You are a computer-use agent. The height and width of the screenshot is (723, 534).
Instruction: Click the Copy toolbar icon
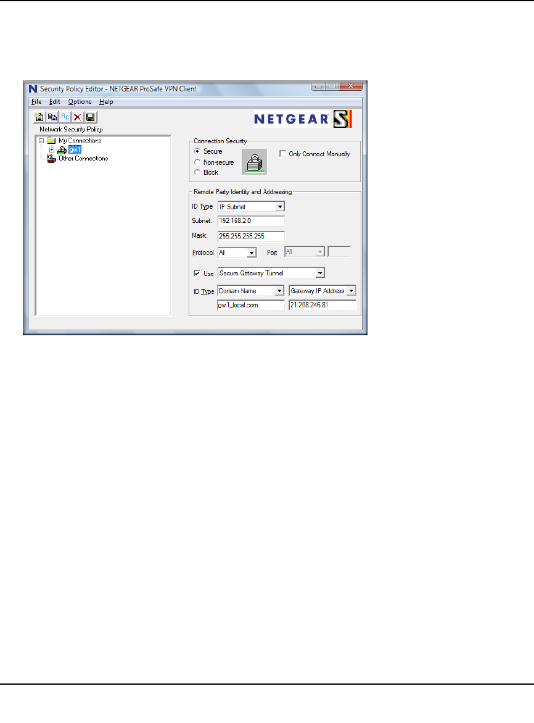(52, 117)
